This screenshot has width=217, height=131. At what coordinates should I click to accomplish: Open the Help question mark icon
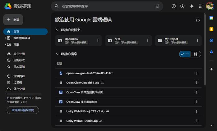coord(173,6)
